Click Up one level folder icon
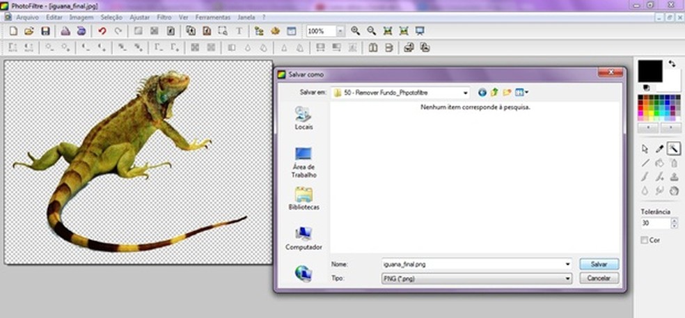The image size is (685, 318). (494, 93)
